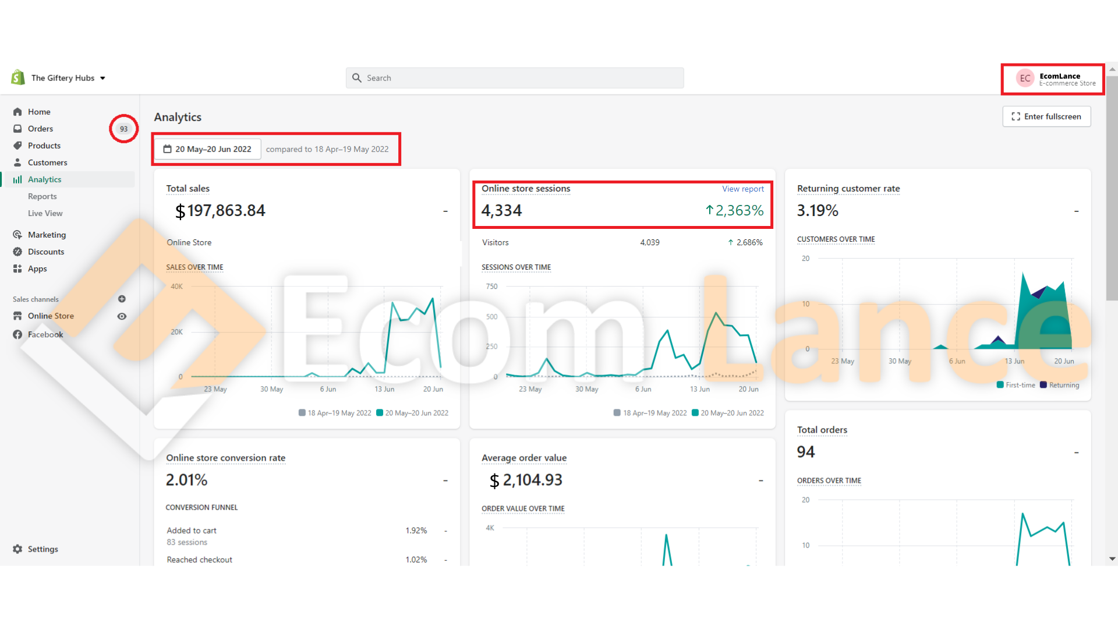Viewport: 1118px width, 629px height.
Task: Add a sales channel with plus icon
Action: pos(122,299)
